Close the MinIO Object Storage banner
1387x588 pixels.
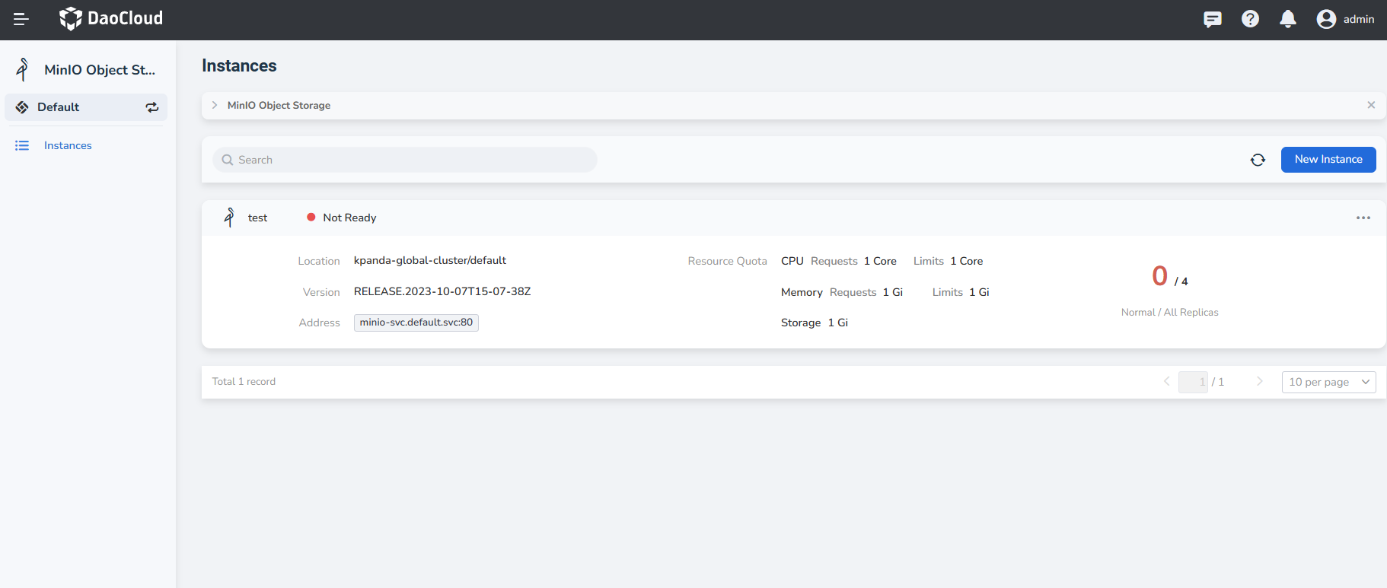pyautogui.click(x=1370, y=105)
